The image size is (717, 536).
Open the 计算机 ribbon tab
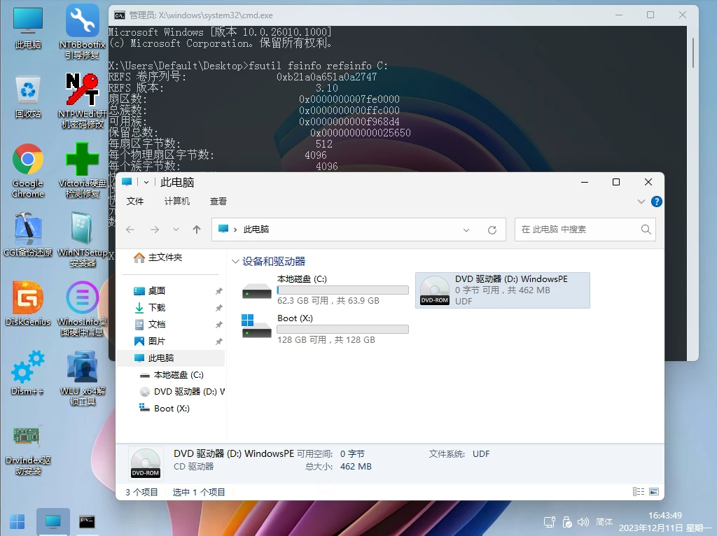(x=177, y=202)
